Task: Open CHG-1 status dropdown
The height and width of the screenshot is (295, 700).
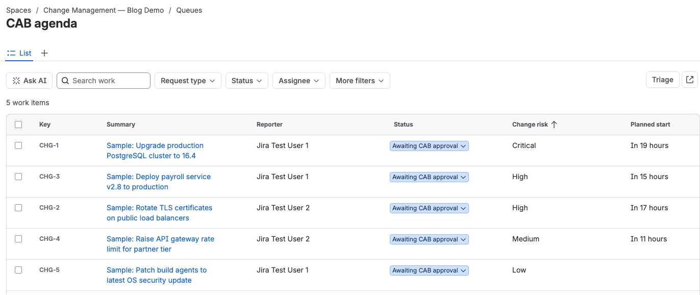Action: [429, 146]
